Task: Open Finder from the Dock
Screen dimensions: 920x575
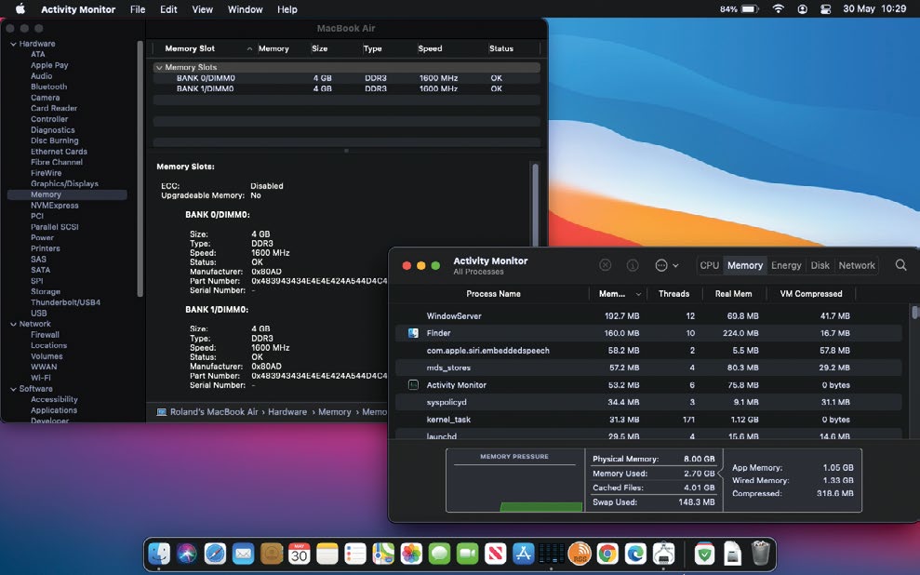Action: tap(159, 553)
